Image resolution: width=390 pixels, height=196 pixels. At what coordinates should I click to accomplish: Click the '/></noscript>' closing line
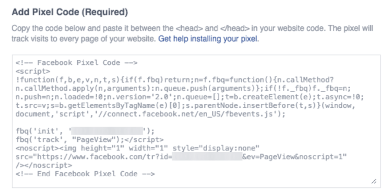tap(44, 165)
